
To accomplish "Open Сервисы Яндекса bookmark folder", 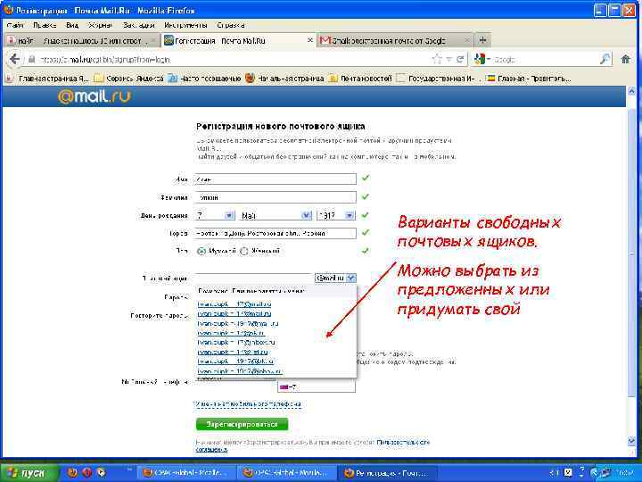I will pos(129,79).
